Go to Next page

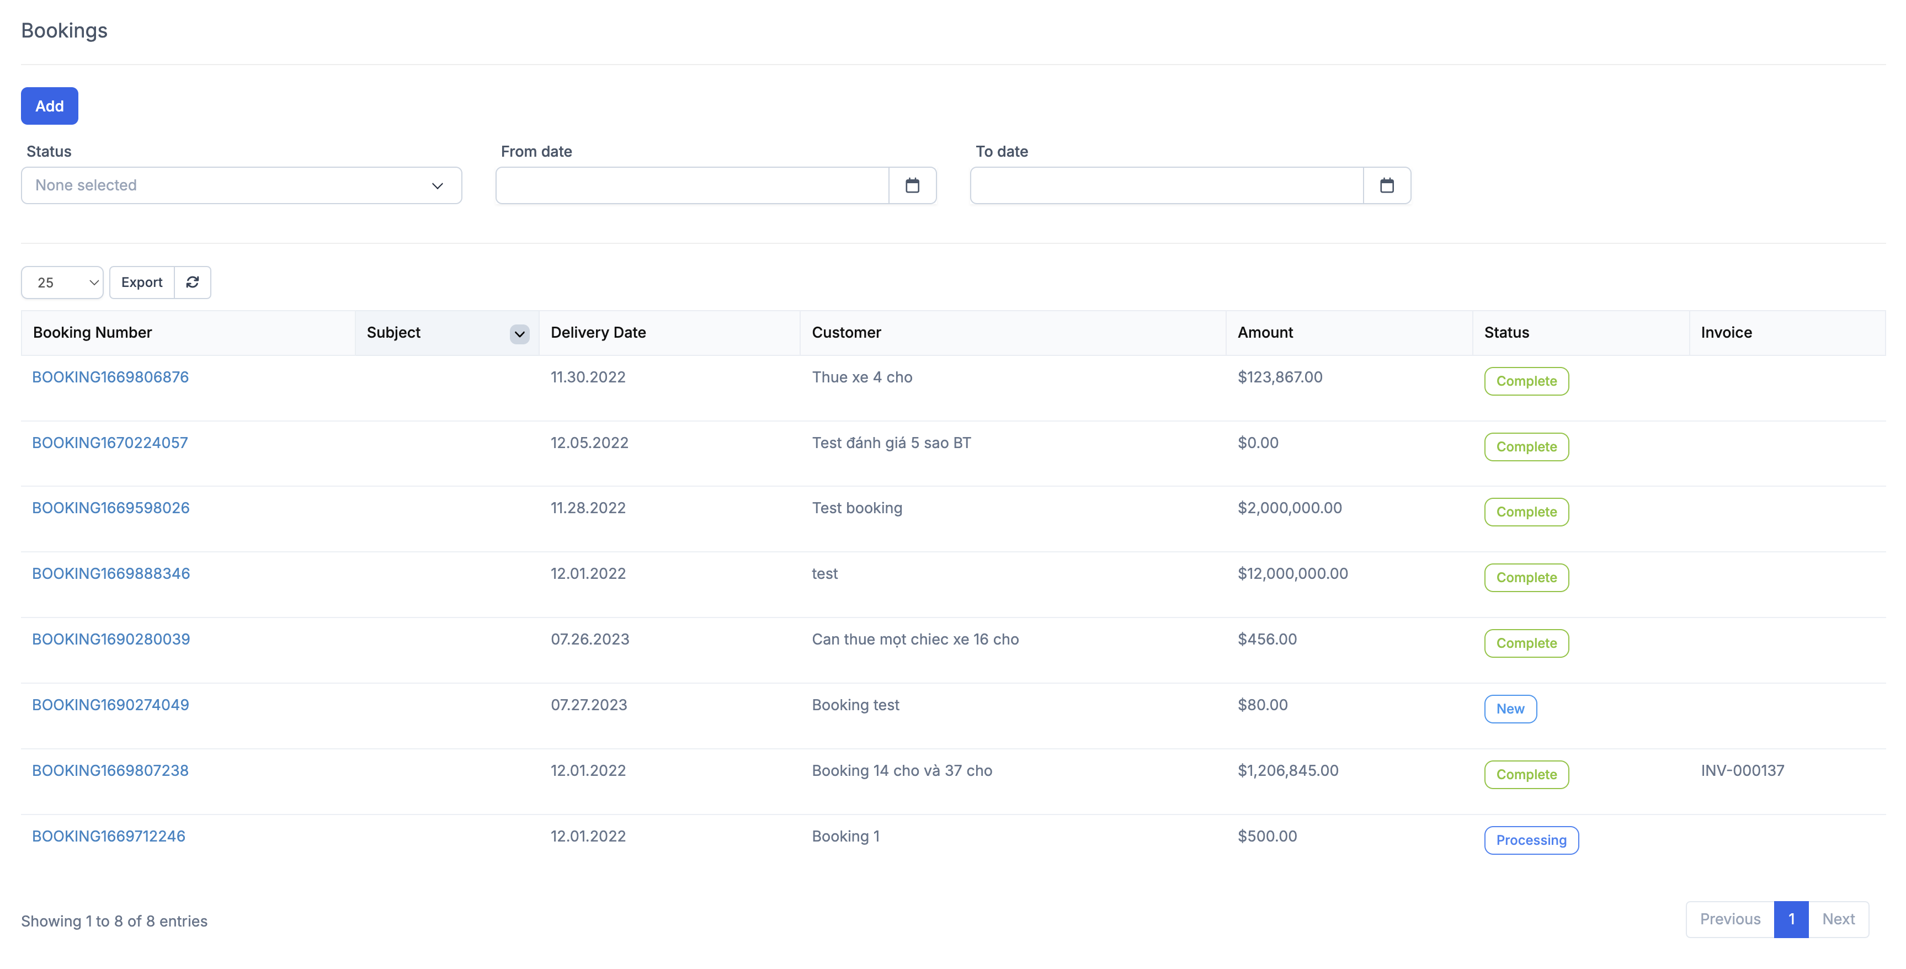[x=1838, y=919]
